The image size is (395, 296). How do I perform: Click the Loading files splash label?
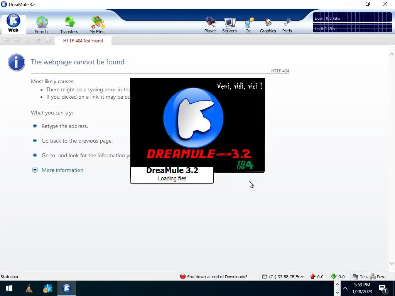[x=172, y=178]
